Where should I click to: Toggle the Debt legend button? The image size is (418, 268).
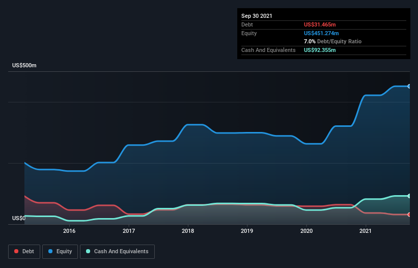pos(24,252)
